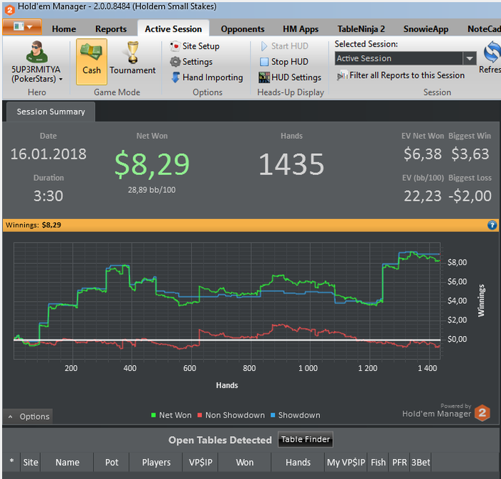Sort tables by Players column
This screenshot has width=501, height=479.
click(156, 462)
